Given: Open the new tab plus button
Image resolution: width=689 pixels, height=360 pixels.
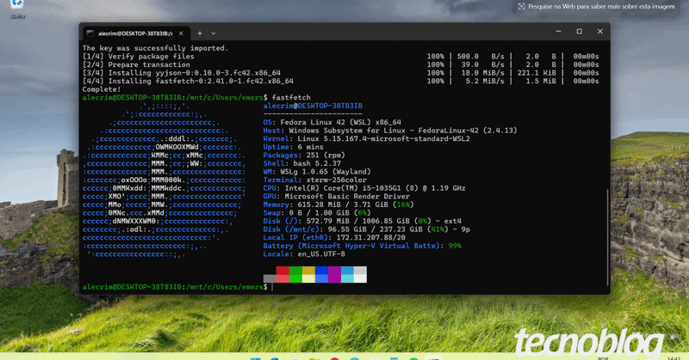Looking at the screenshot, I should pyautogui.click(x=200, y=34).
